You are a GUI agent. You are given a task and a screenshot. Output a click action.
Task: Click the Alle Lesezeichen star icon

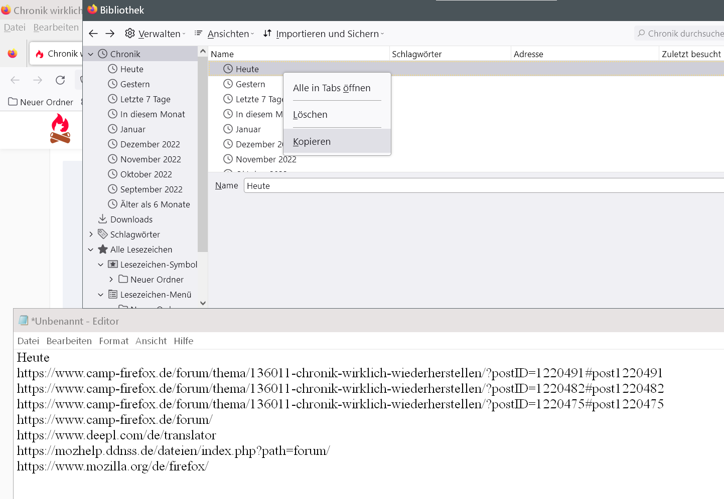point(103,249)
